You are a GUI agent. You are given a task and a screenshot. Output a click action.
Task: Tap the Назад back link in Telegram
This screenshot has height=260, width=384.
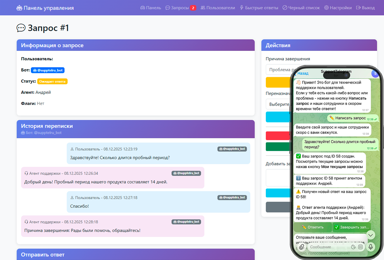(302, 73)
